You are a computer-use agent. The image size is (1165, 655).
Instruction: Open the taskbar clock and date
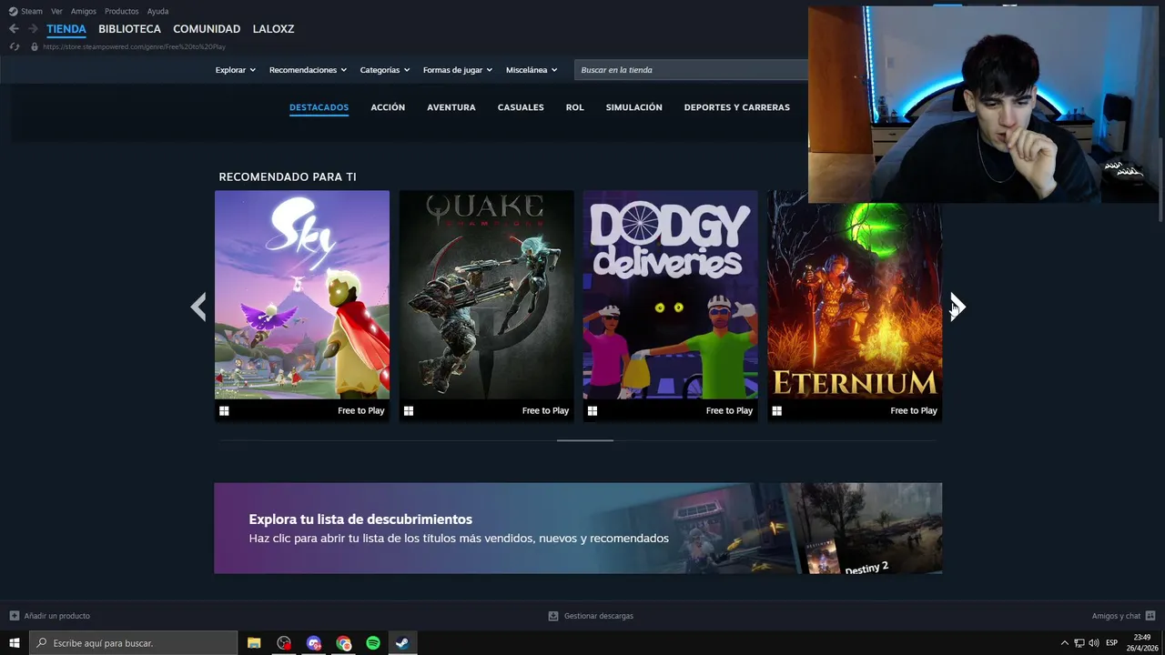(x=1142, y=643)
